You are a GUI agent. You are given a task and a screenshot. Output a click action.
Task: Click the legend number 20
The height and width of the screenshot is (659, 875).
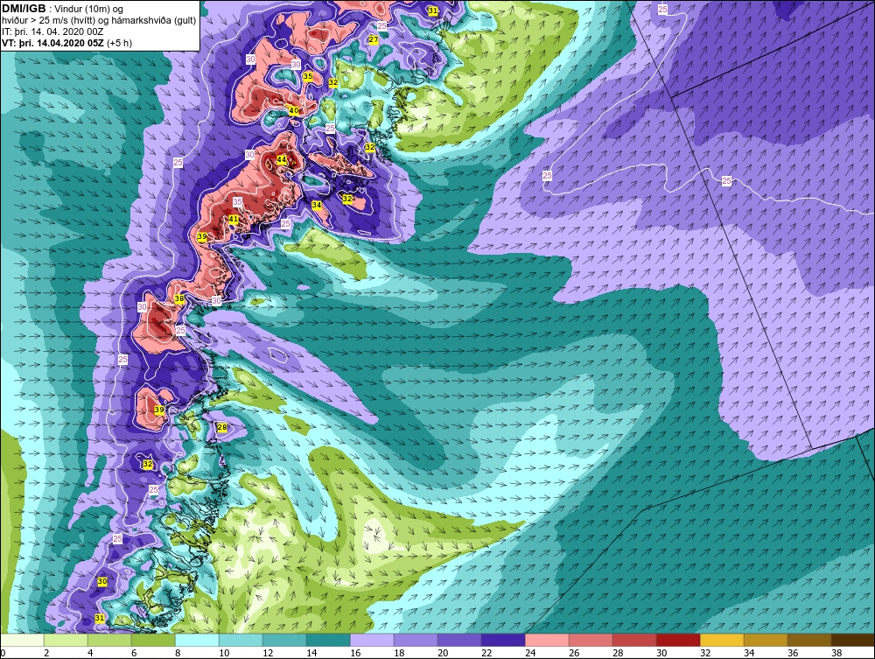tap(443, 653)
